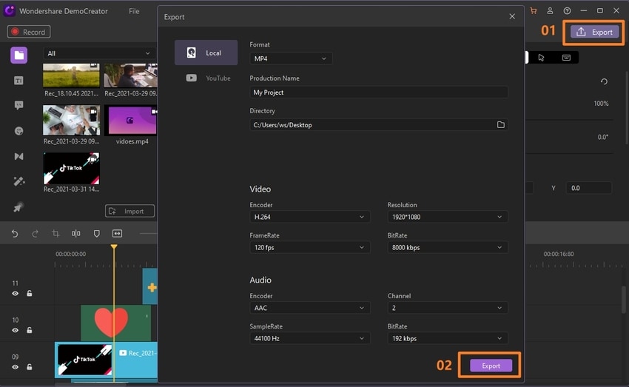
Task: Select the Rec_18.10.45 field video thumbnail
Action: 71,75
